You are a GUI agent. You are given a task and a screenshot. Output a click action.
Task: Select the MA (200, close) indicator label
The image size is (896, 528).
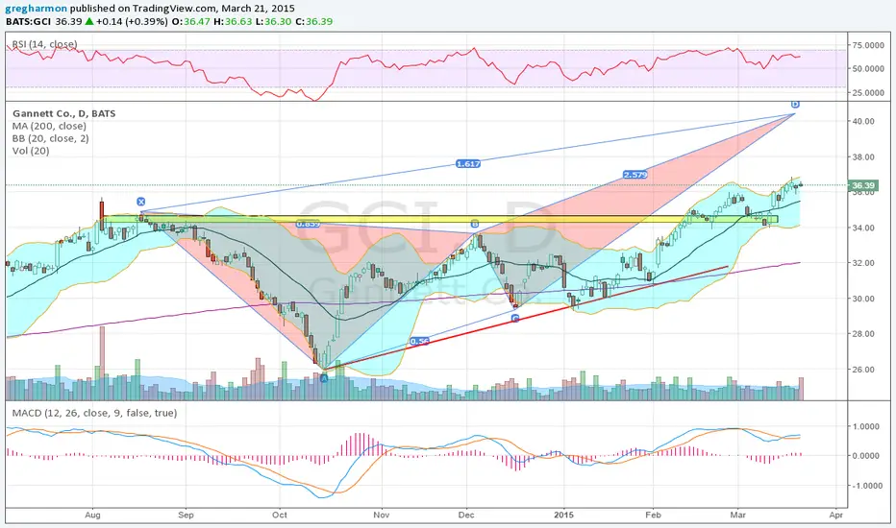click(49, 126)
